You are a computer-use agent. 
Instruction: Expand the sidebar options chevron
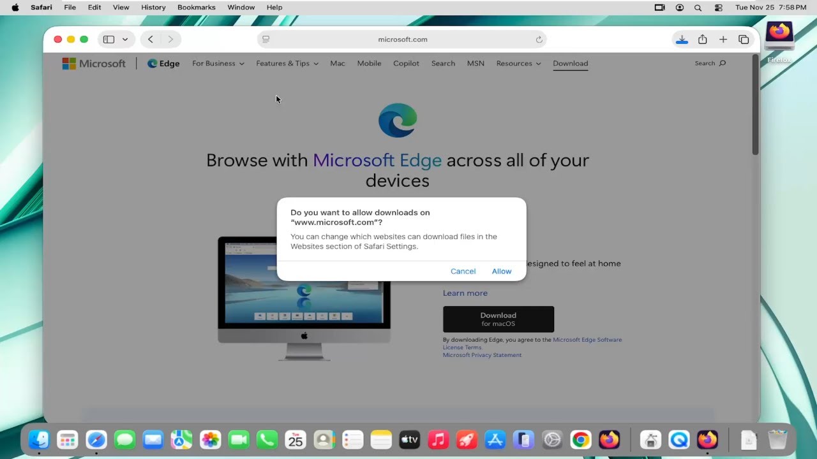pos(125,40)
